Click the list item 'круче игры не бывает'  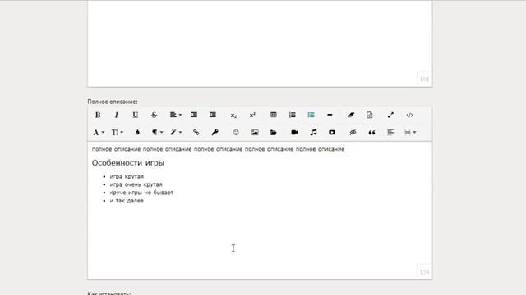click(x=141, y=193)
